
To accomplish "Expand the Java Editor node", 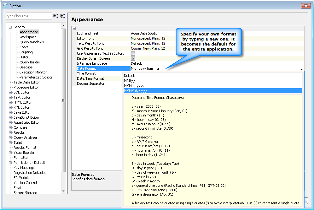I will [x=10, y=112].
